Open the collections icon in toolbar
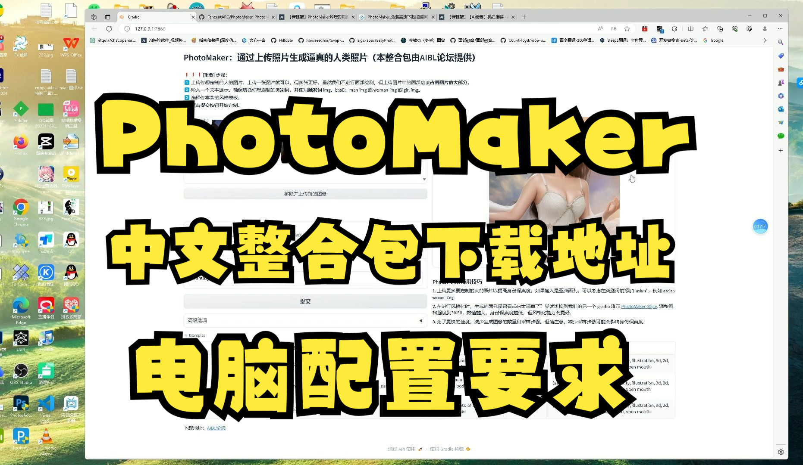Viewport: 803px width, 465px height. (x=720, y=29)
